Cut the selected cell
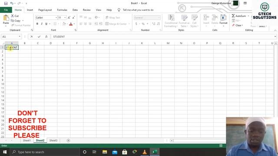This screenshot has height=156, width=278. click(x=15, y=16)
